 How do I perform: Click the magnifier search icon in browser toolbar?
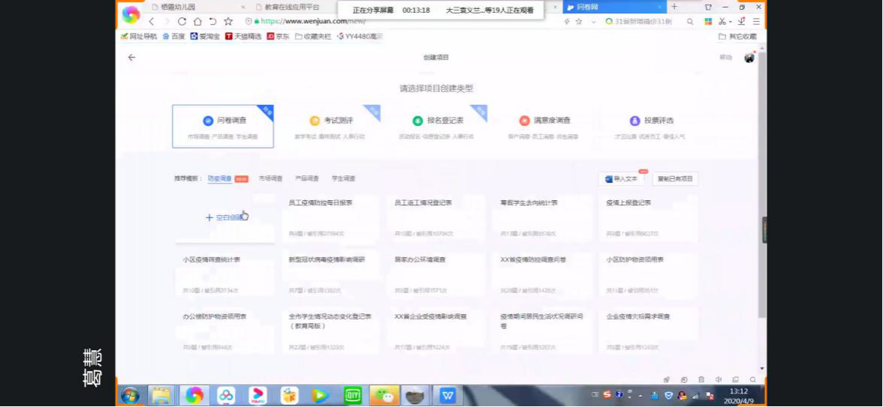click(690, 21)
